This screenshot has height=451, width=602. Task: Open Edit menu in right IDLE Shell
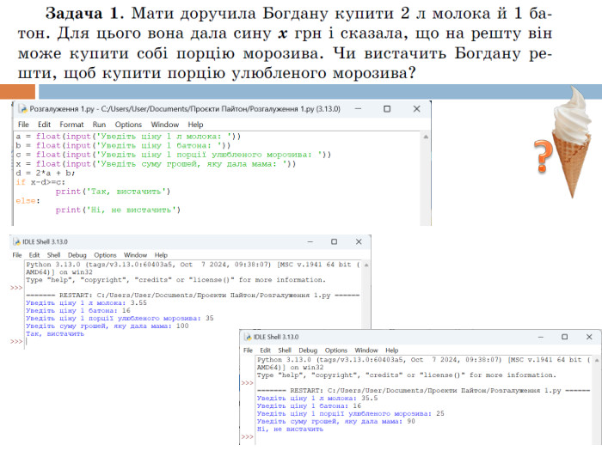click(265, 350)
